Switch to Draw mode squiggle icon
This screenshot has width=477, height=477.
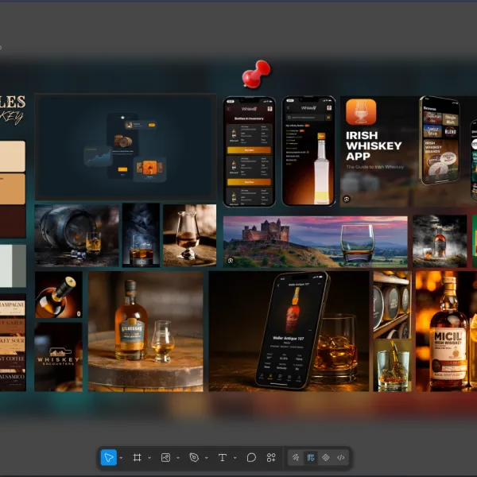(296, 457)
